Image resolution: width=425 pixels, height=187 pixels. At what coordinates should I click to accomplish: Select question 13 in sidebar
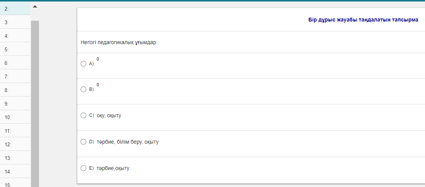click(15, 158)
